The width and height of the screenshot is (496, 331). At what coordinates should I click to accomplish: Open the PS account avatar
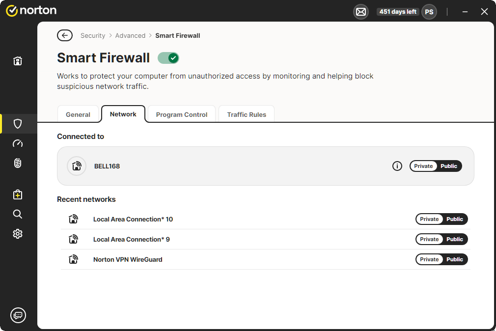tap(429, 12)
